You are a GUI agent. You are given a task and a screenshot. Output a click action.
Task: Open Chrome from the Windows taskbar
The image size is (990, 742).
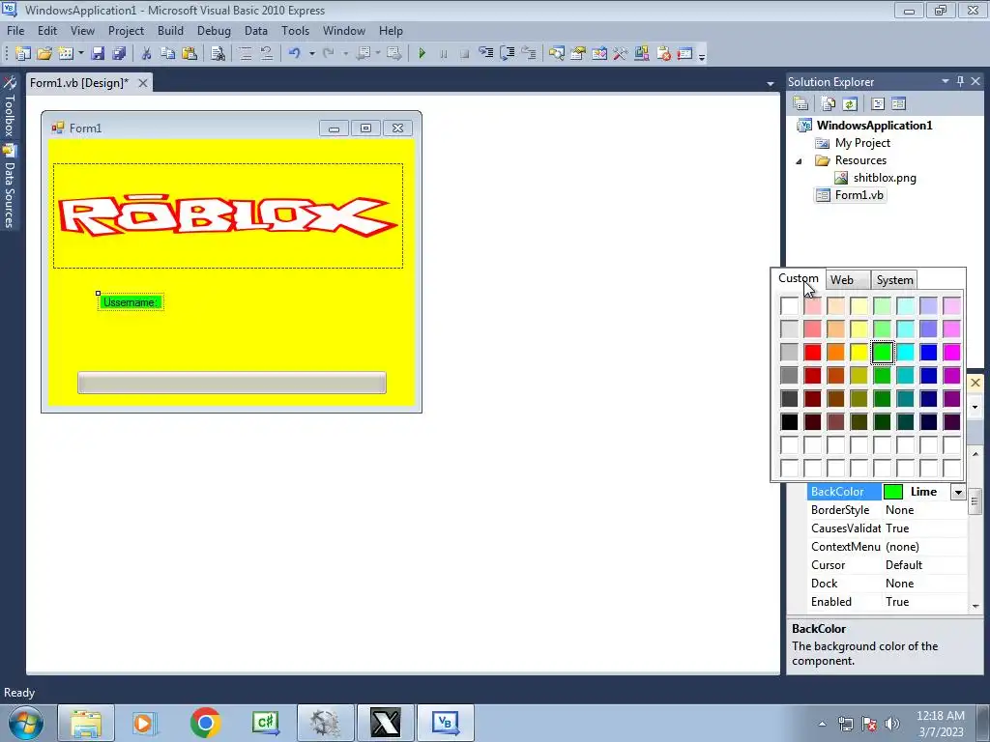(x=205, y=723)
